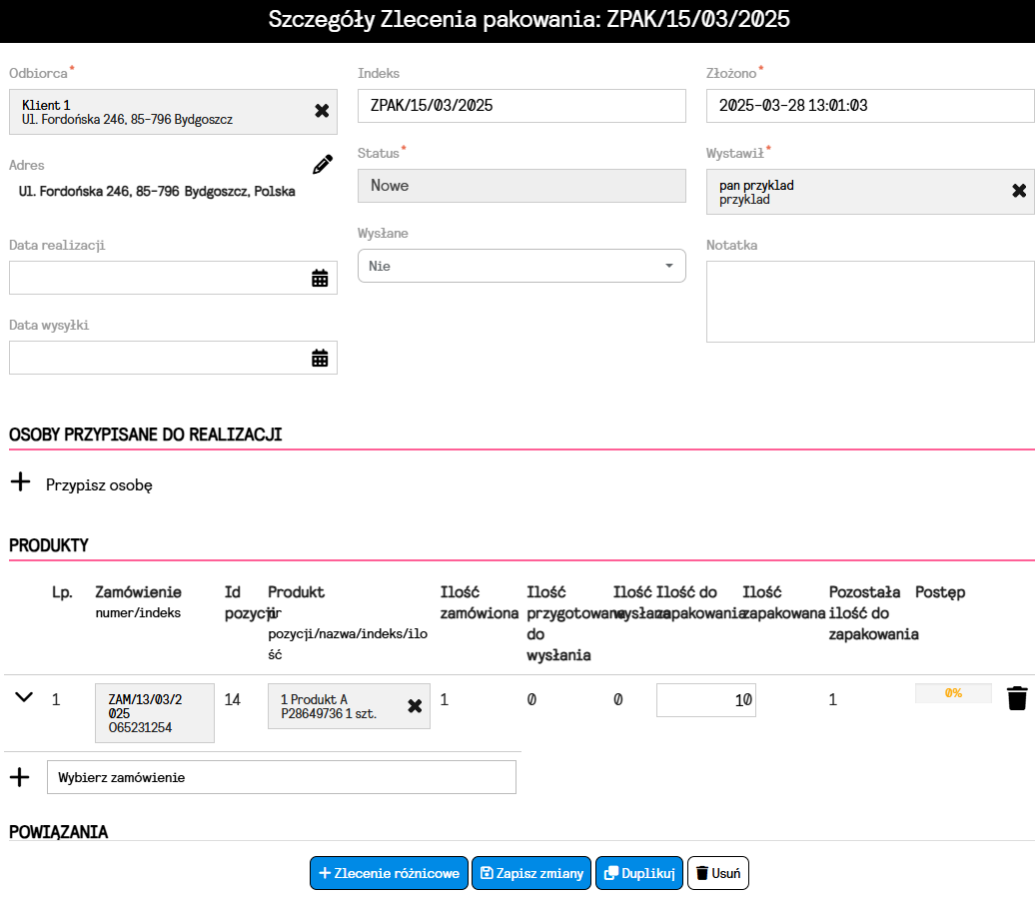This screenshot has height=899, width=1035.
Task: Click the Ilość do zapakowania quantity field
Action: 705,700
